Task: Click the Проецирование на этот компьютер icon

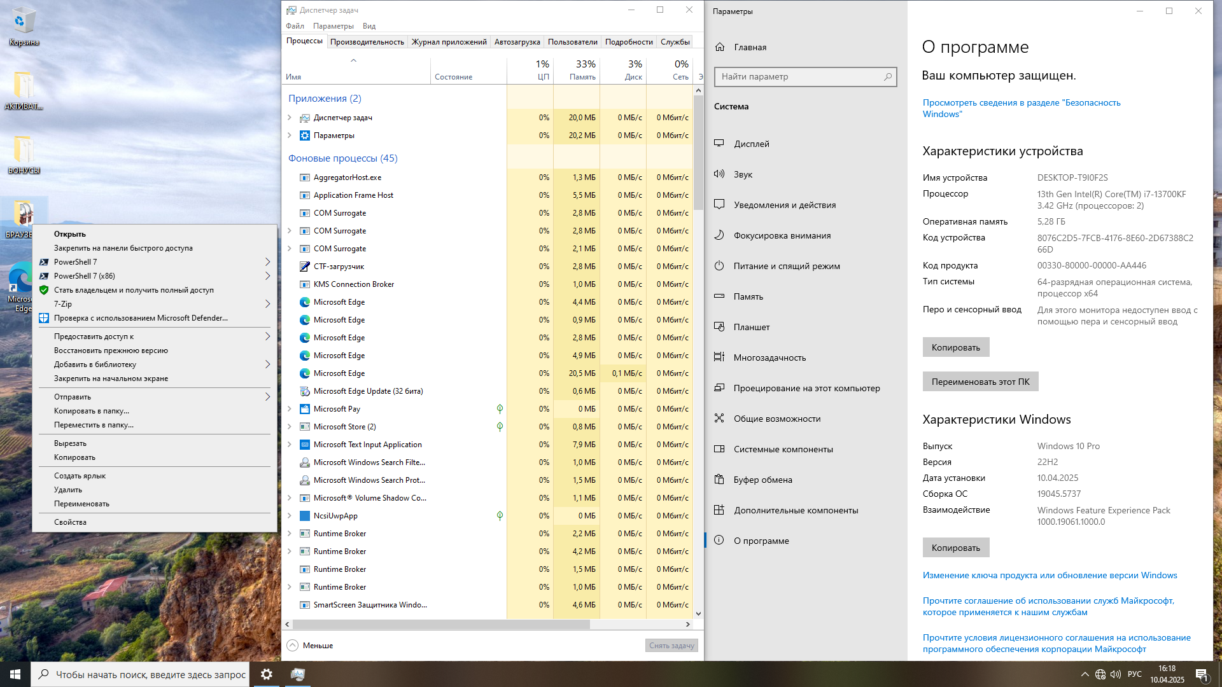Action: click(719, 387)
